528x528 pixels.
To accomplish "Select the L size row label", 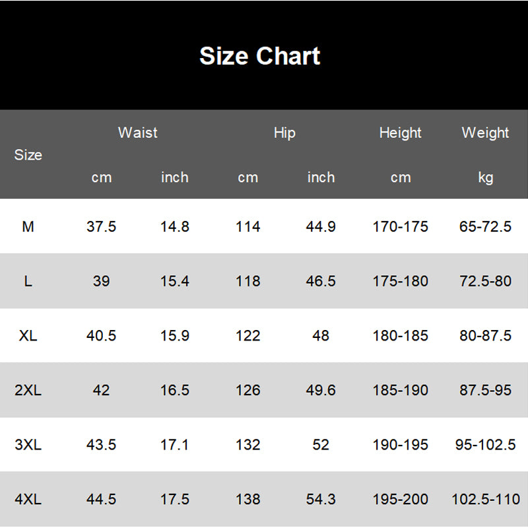I will click(28, 281).
